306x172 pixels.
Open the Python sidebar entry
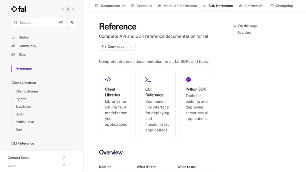pos(21,99)
